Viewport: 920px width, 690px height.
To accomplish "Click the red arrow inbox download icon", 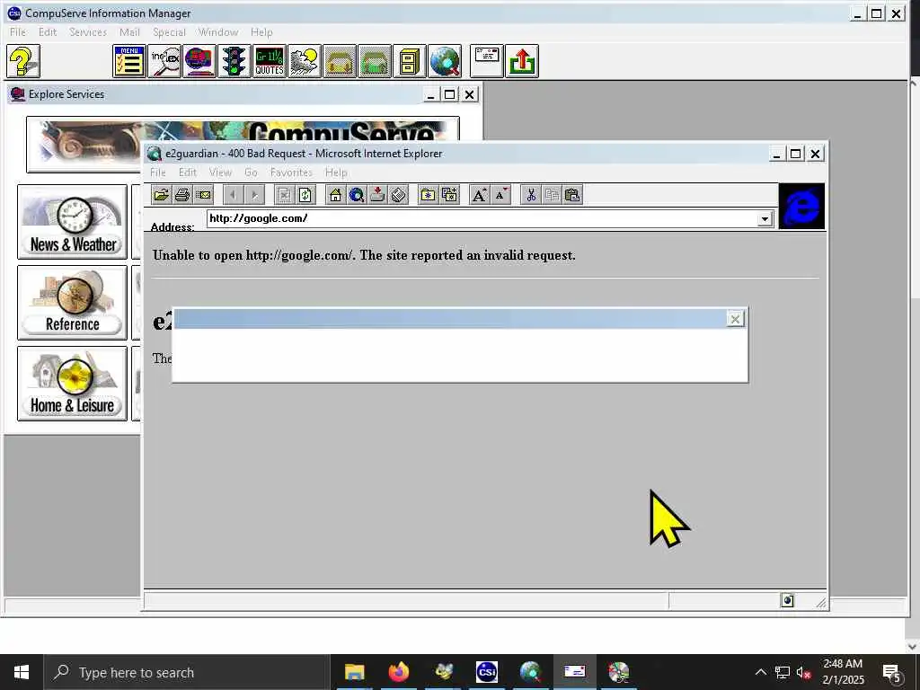I will pyautogui.click(x=378, y=195).
